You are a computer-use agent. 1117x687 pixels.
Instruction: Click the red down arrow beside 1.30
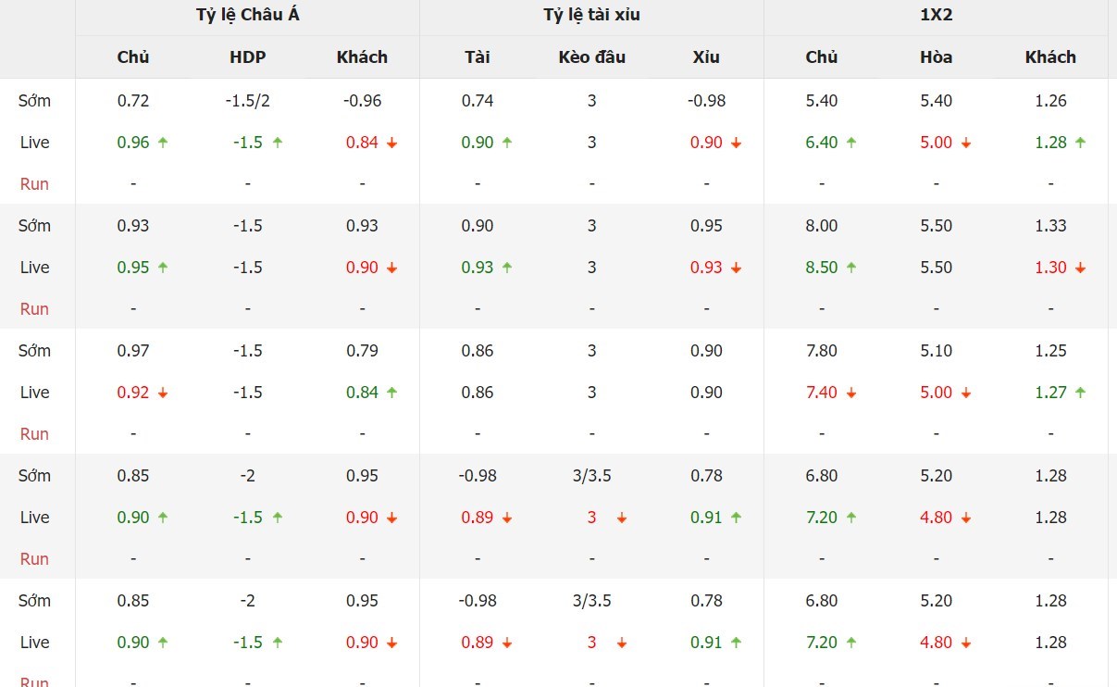coord(1080,269)
